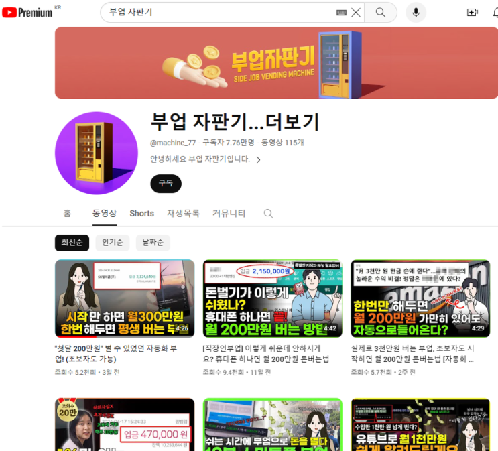The image size is (498, 451).
Task: Go to the 커뮤니티 tab
Action: pos(229,213)
